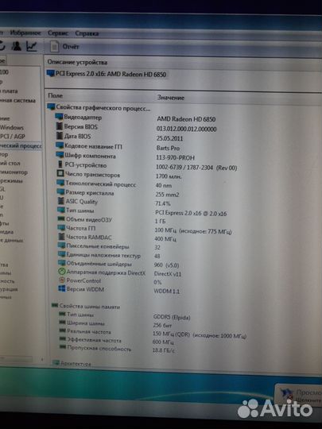The height and width of the screenshot is (429, 322).
Task: Click the Объединённые шейдеры icon
Action: [62, 263]
